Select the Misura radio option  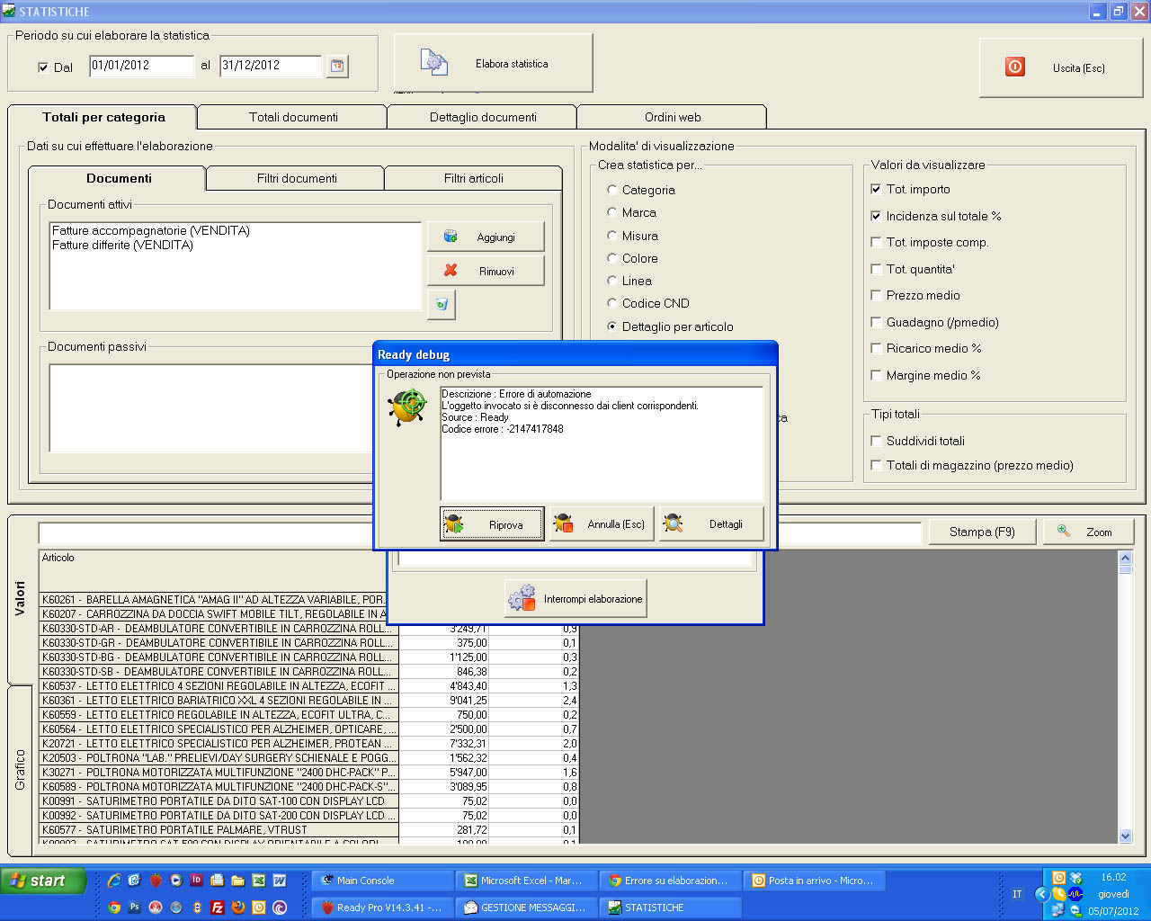[x=612, y=236]
